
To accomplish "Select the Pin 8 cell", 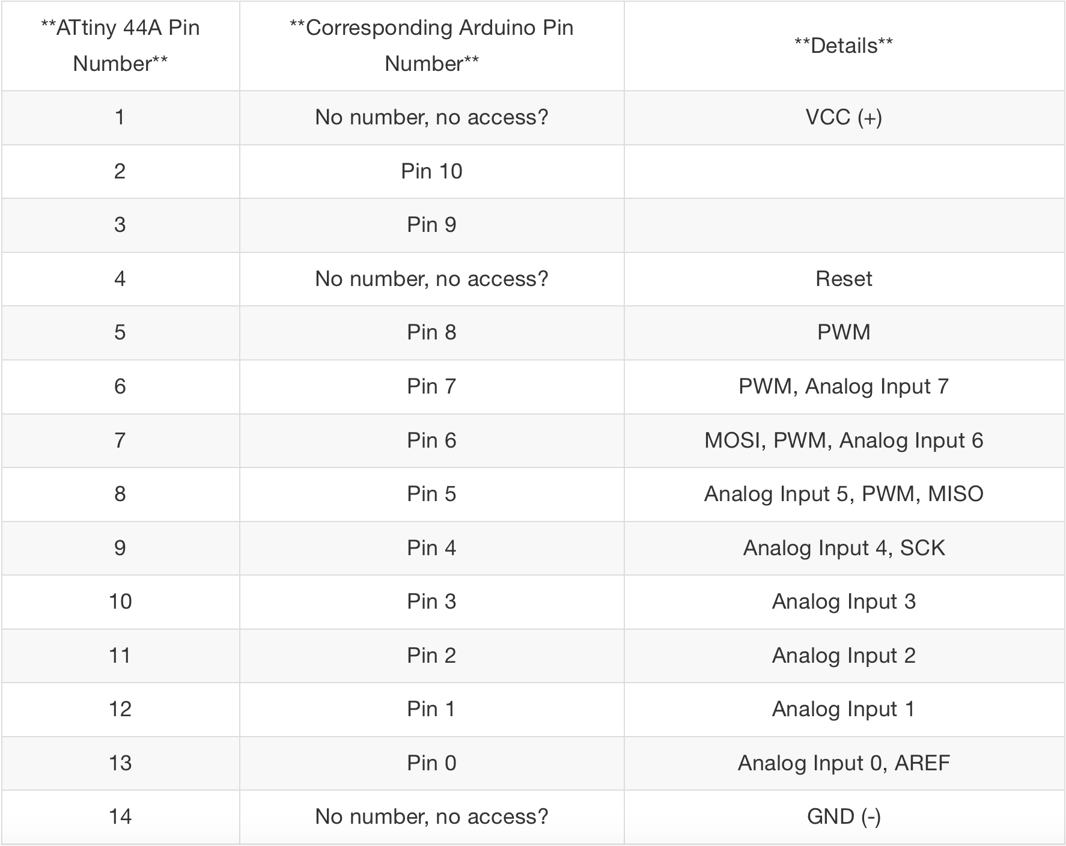I will tap(431, 332).
